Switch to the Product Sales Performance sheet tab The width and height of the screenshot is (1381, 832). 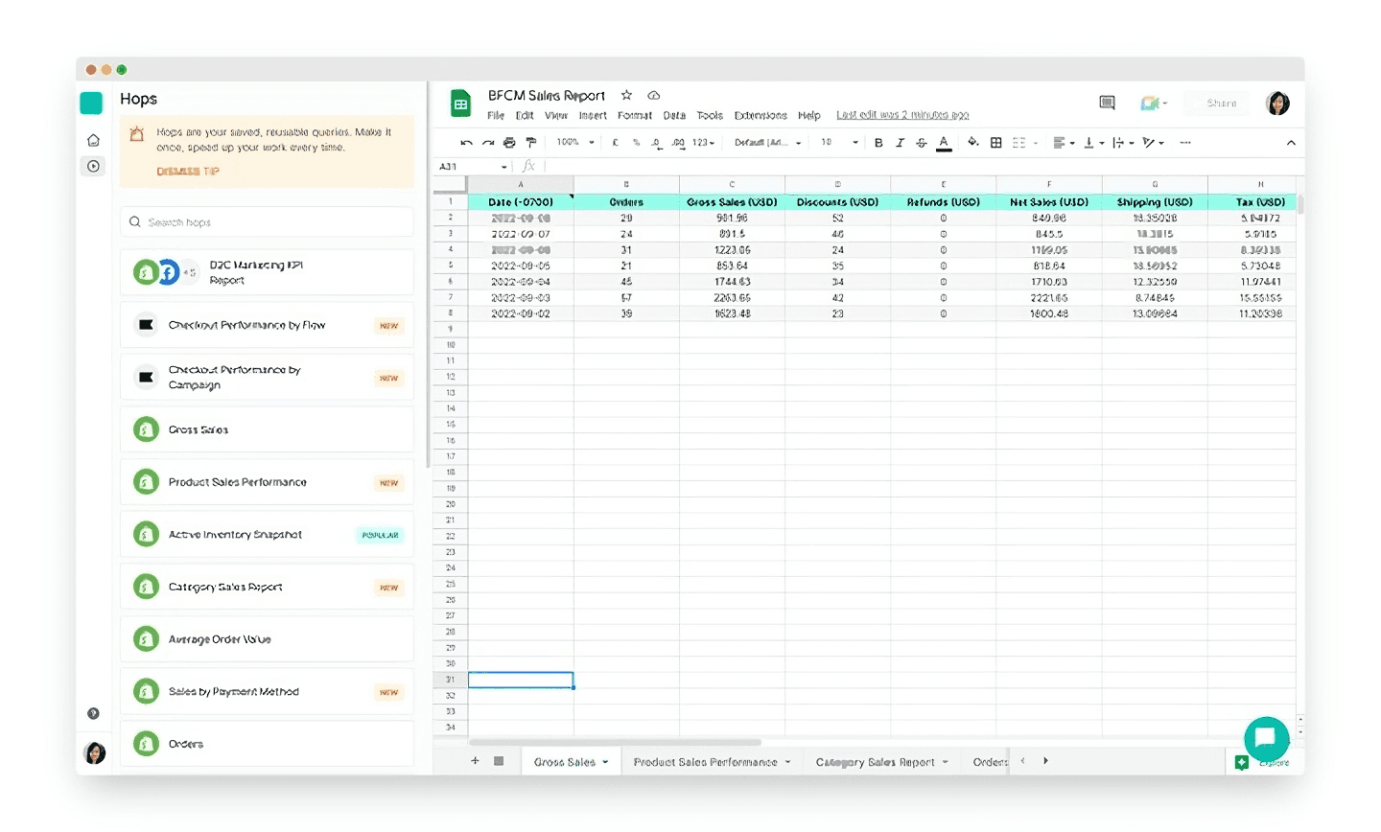point(705,762)
